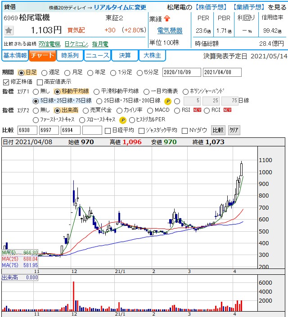Open the 【業績予想】 link
288x317 pixels.
[248, 7]
